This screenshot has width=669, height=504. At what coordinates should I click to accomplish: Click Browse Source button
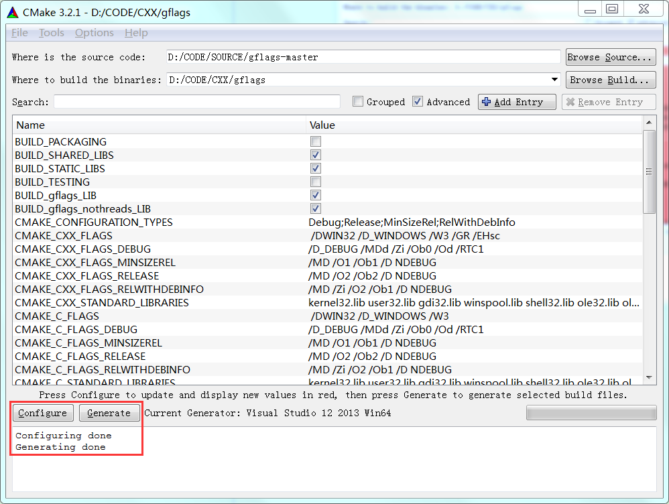[x=611, y=57]
